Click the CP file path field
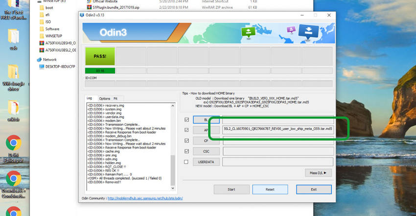 (x=278, y=141)
